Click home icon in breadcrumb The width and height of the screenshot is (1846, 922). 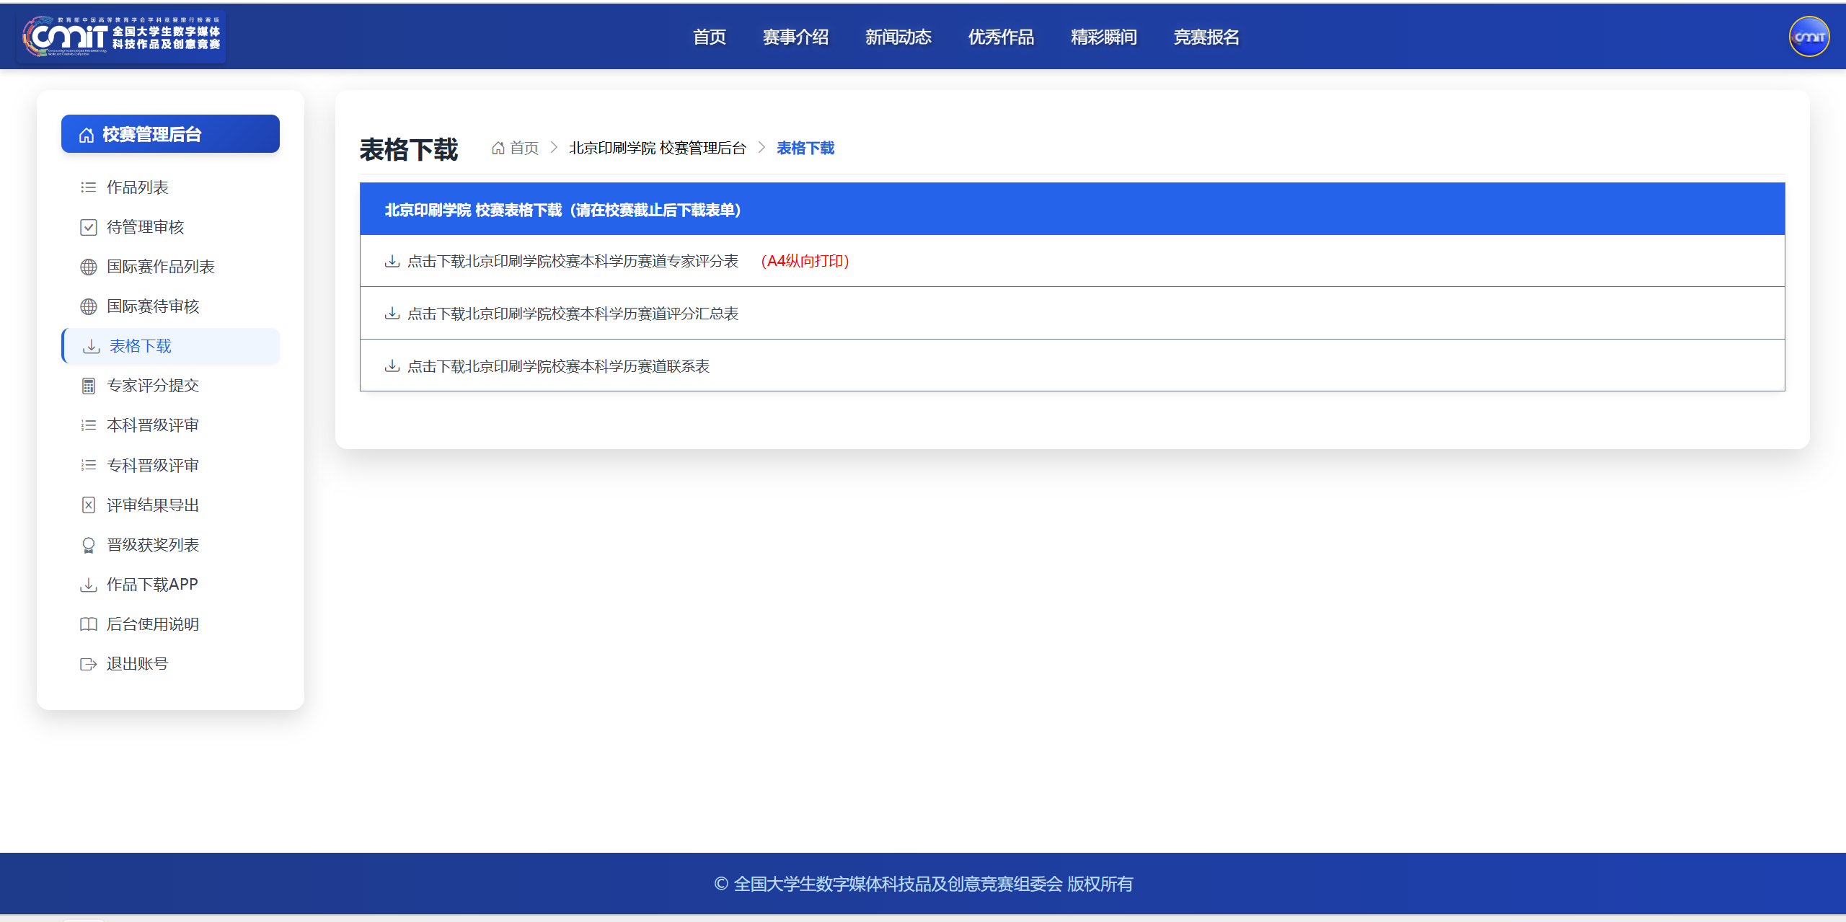(498, 148)
